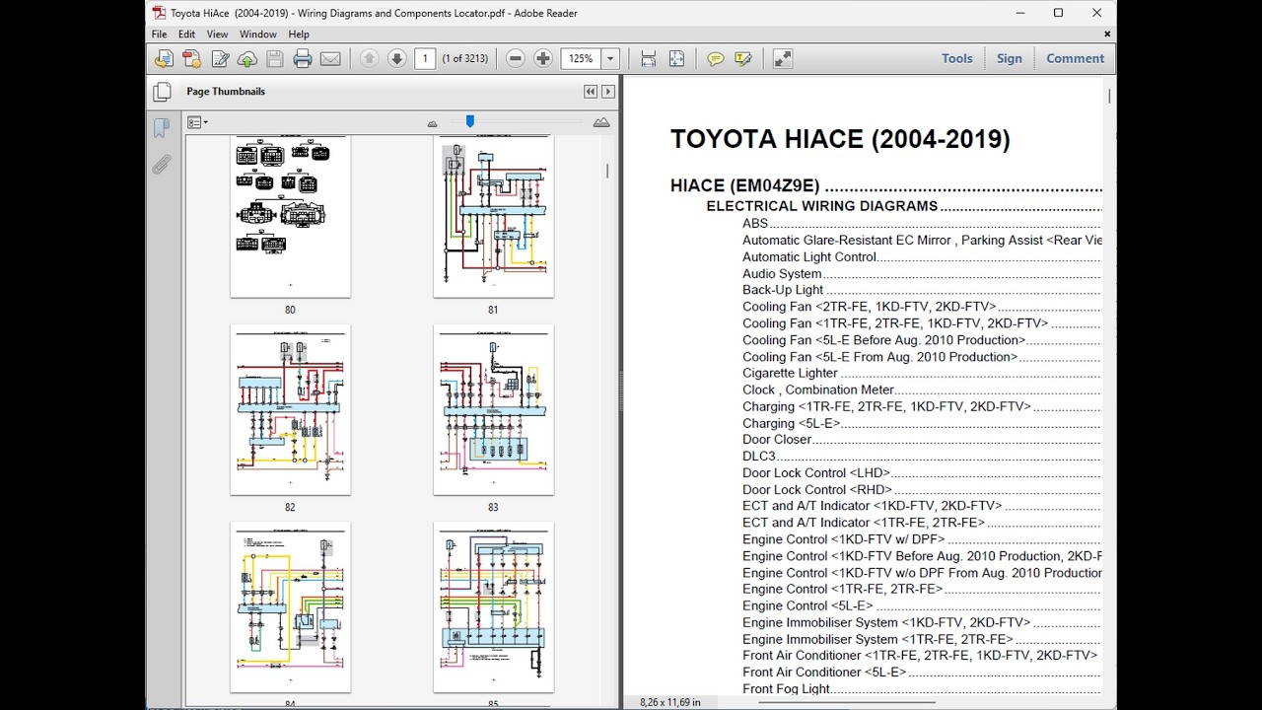The image size is (1262, 710).
Task: Add a sticky note comment
Action: [716, 59]
